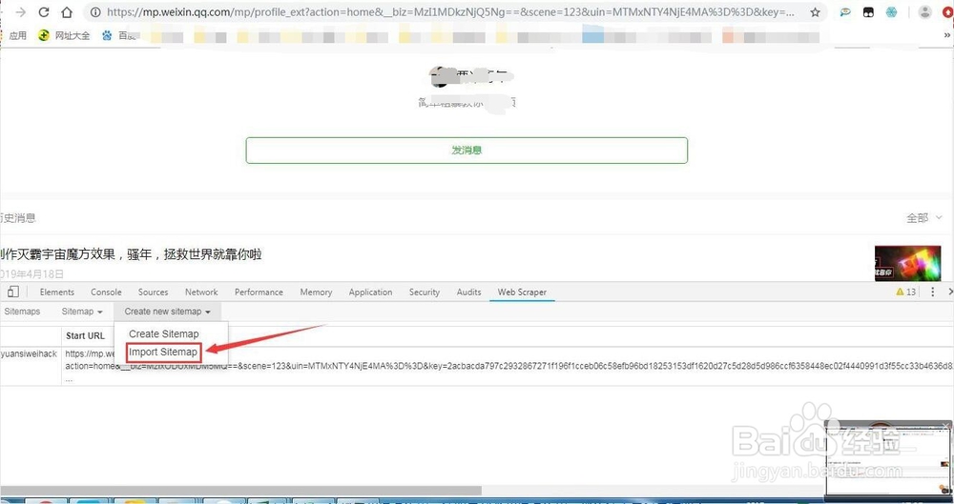954x504 pixels.
Task: Switch to the Audits tab
Action: (x=468, y=292)
